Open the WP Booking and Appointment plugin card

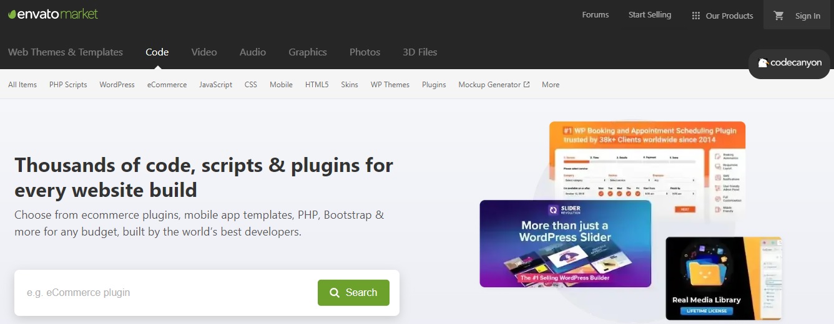[x=647, y=171]
